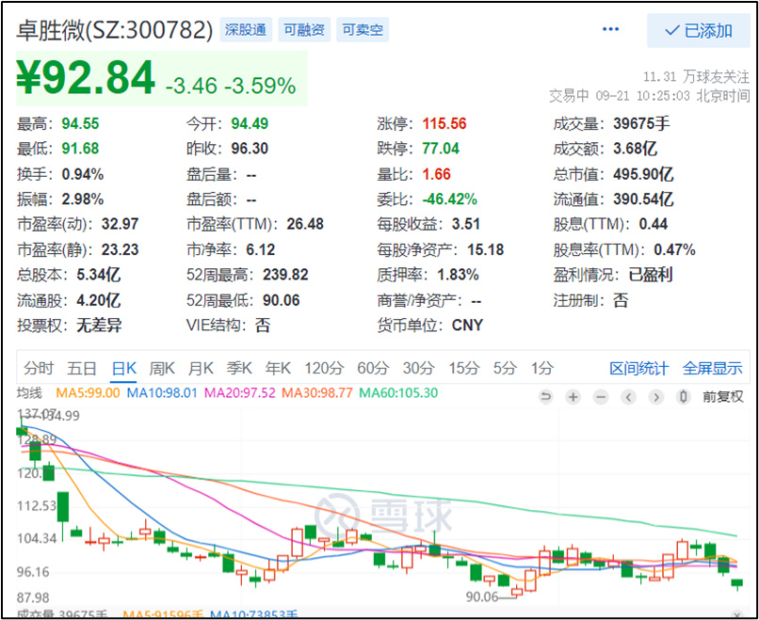Viewport: 759px width, 620px height.
Task: Click the 跌停 value 77.04
Action: tap(441, 149)
